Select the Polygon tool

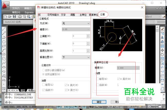pyautogui.click(x=4, y=42)
